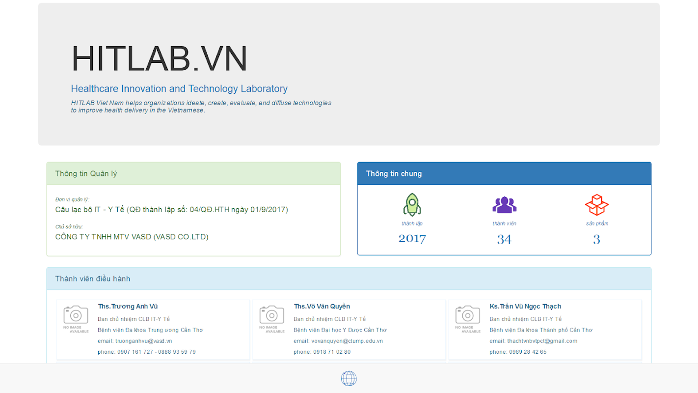Click email vovanquyen@ctump.edu.vn
The height and width of the screenshot is (393, 698).
click(338, 341)
